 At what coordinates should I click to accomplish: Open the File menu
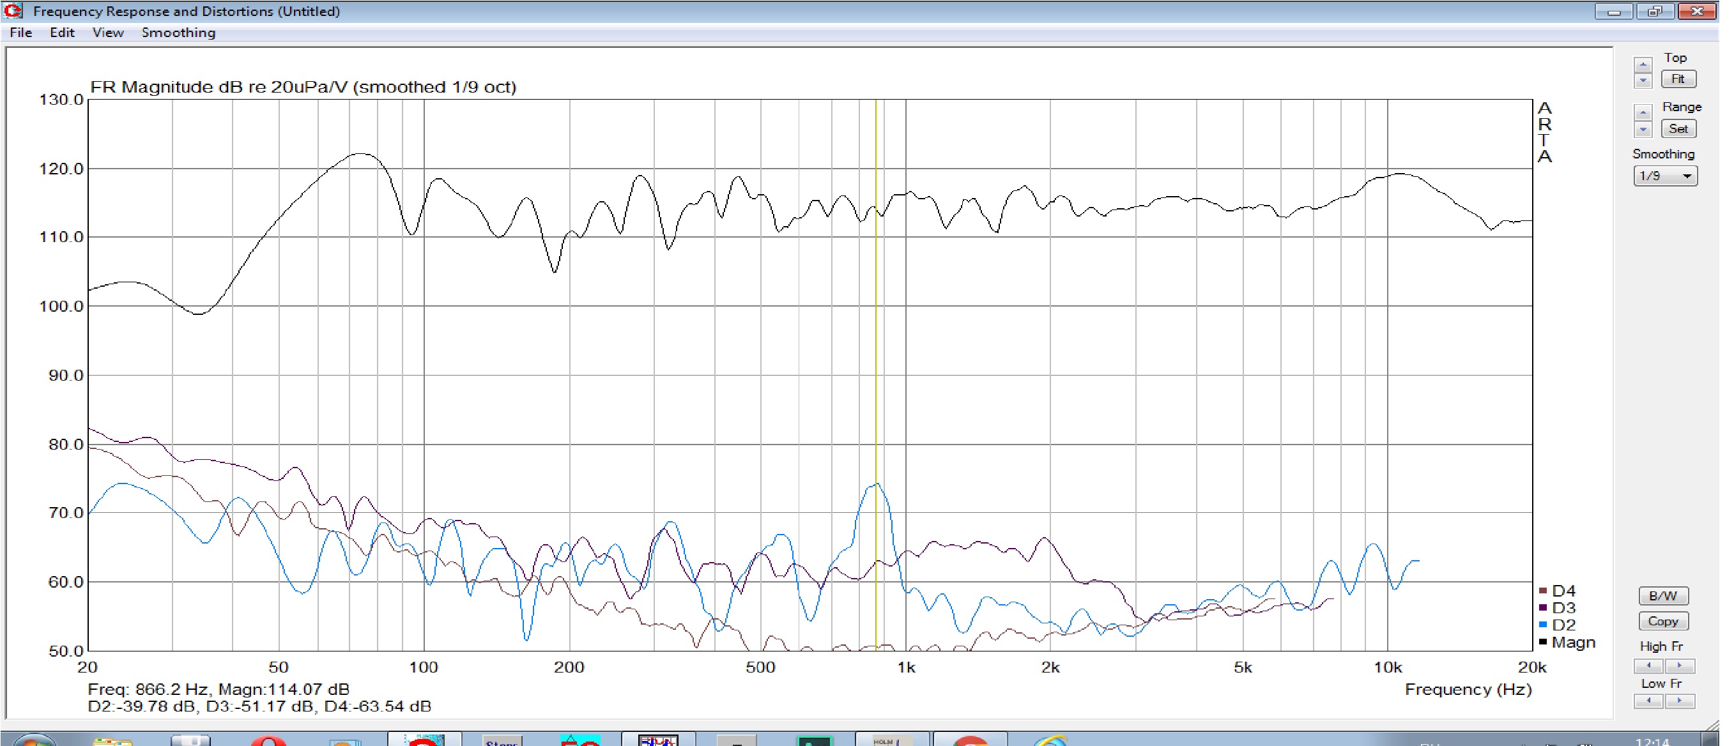point(21,33)
